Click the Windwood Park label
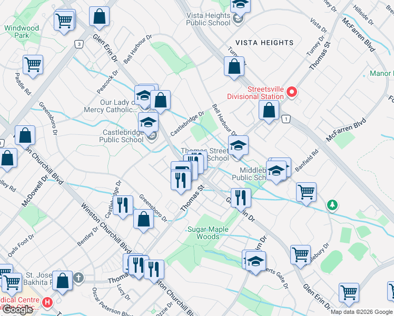Image resolution: width=394 pixels, height=316 pixels. point(22,32)
